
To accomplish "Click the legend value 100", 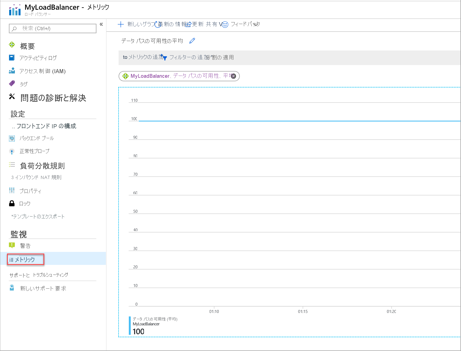I will click(x=139, y=331).
